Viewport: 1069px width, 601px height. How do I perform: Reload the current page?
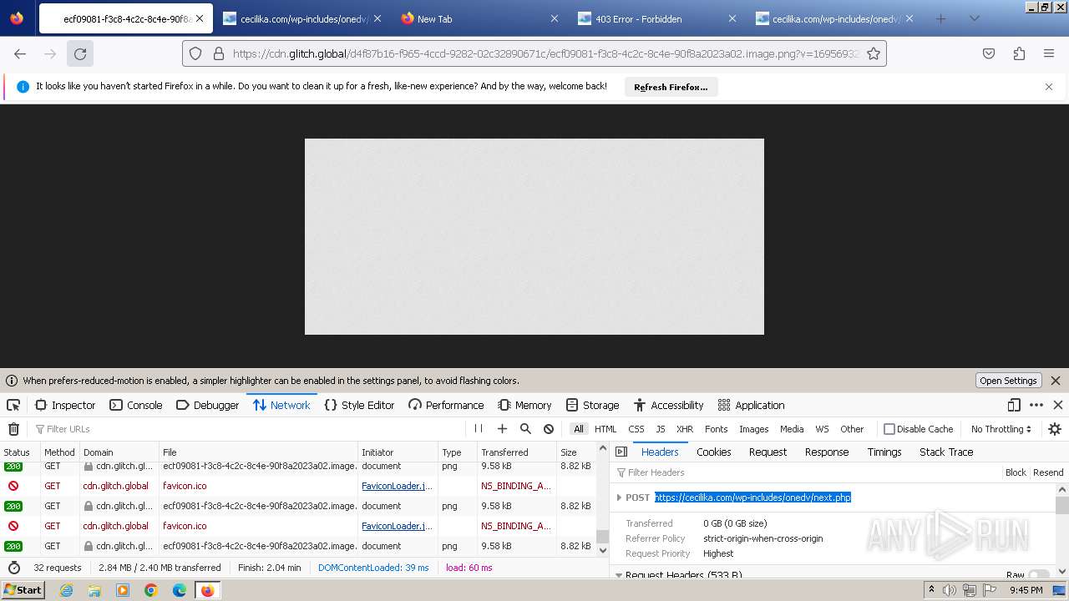(x=80, y=53)
